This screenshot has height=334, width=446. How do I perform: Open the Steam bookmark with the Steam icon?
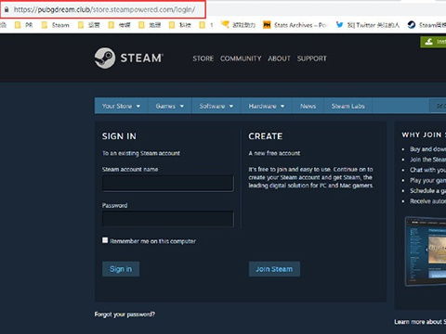426,25
